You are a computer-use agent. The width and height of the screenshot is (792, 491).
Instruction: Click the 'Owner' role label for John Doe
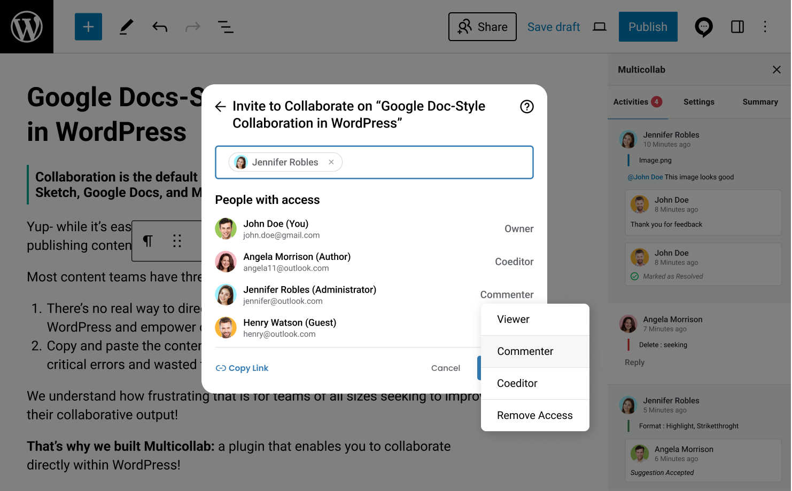pyautogui.click(x=519, y=229)
